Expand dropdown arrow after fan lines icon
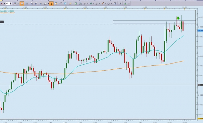Viewport: 203px width, 123px height. (100, 4)
